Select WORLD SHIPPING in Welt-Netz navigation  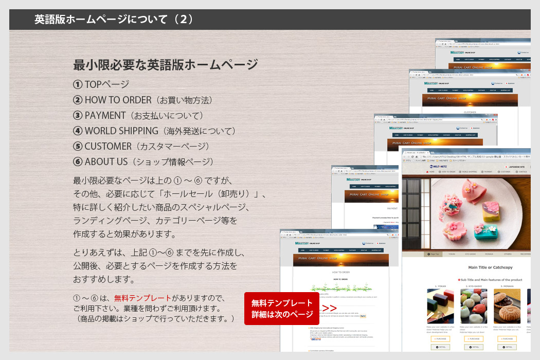pyautogui.click(x=467, y=172)
